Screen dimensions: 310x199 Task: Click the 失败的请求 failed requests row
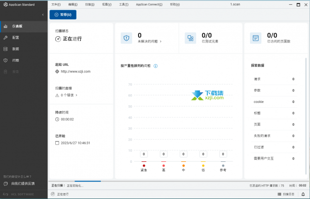(x=274, y=136)
